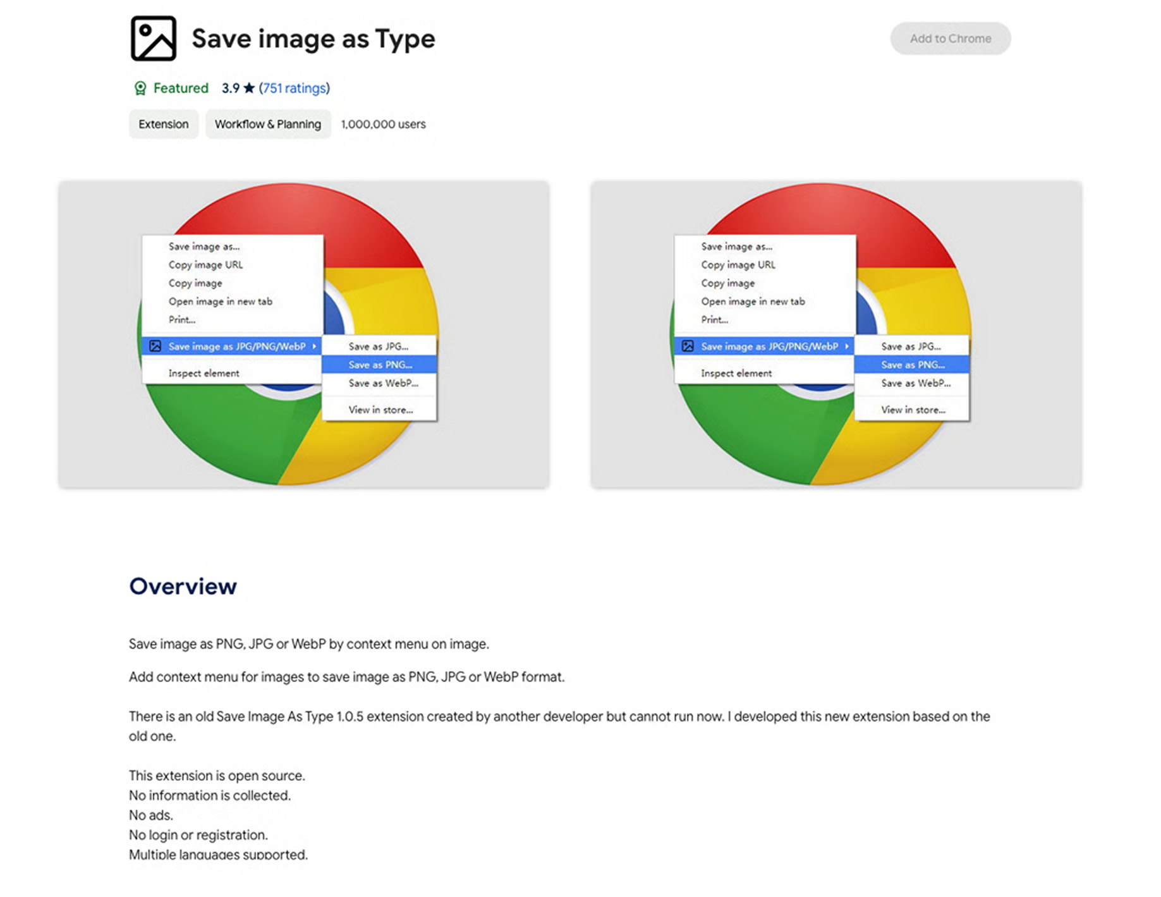The image size is (1161, 897).
Task: Choose Save as JPG in the right screenshot
Action: 911,346
